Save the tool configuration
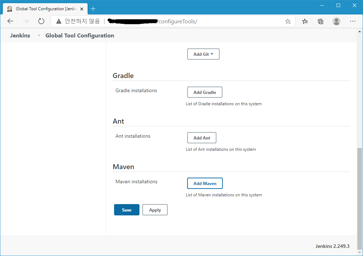 click(127, 210)
